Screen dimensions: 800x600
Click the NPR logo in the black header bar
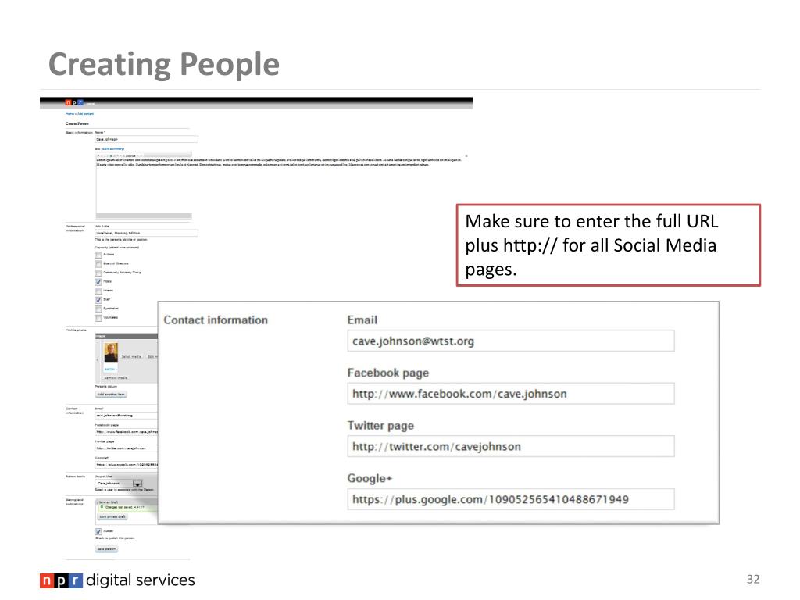coord(74,102)
